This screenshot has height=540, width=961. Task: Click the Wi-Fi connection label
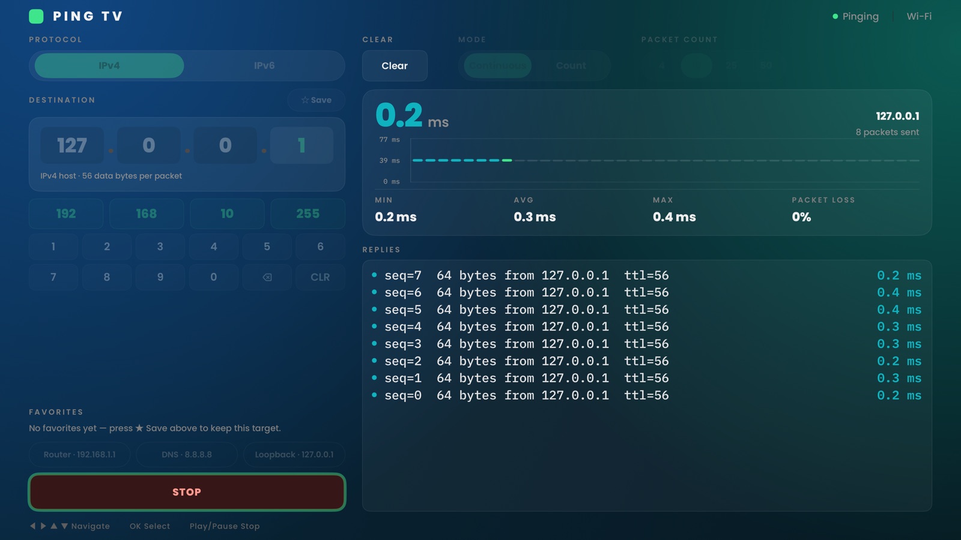(919, 17)
